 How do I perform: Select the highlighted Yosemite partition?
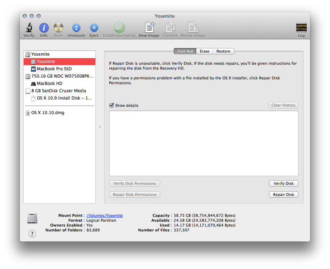(x=60, y=61)
